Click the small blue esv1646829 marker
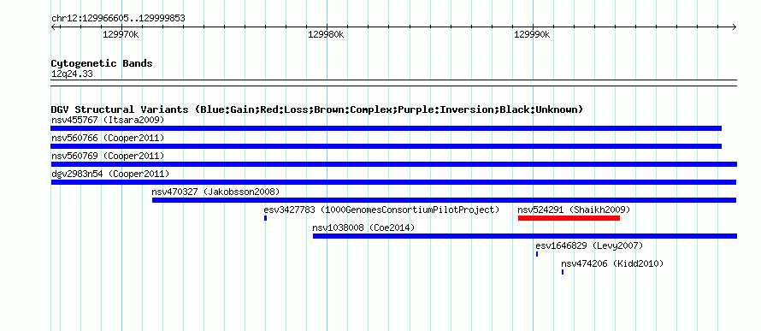 tap(537, 254)
